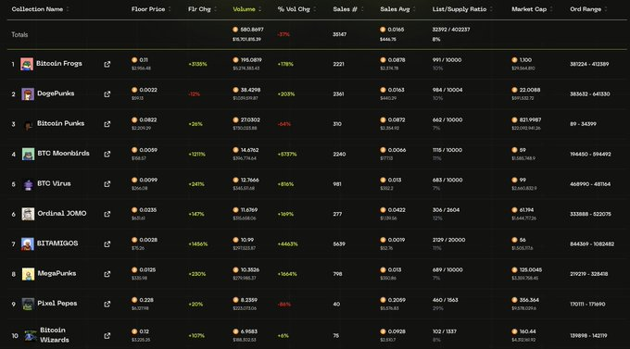Open BTC Moonbirds external link icon
Screen dimensions: 630x349
tap(107, 155)
